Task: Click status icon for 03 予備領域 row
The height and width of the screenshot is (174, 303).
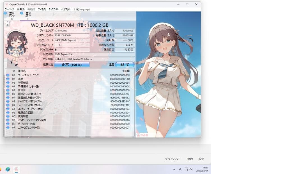Action: [8, 83]
